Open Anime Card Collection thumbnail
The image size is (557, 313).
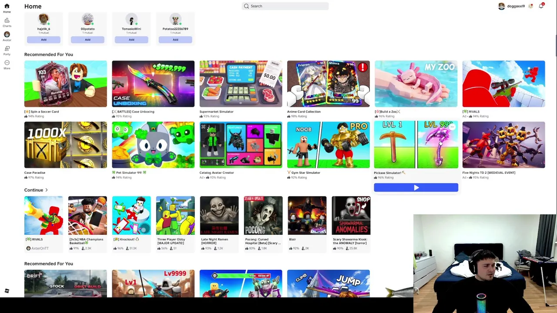tap(329, 84)
